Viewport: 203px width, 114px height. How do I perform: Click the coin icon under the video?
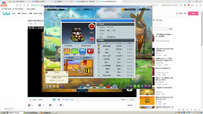pos(40,105)
